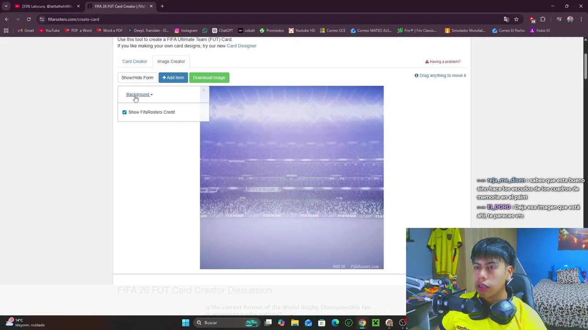Click the Show/Hide Form button
588x330 pixels.
coord(137,77)
